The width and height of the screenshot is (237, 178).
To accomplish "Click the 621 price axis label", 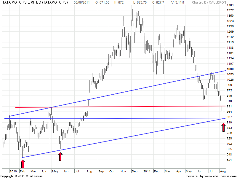I will coord(229,160).
